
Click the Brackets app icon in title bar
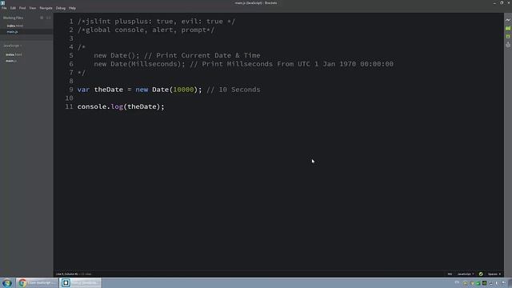pos(2,2)
